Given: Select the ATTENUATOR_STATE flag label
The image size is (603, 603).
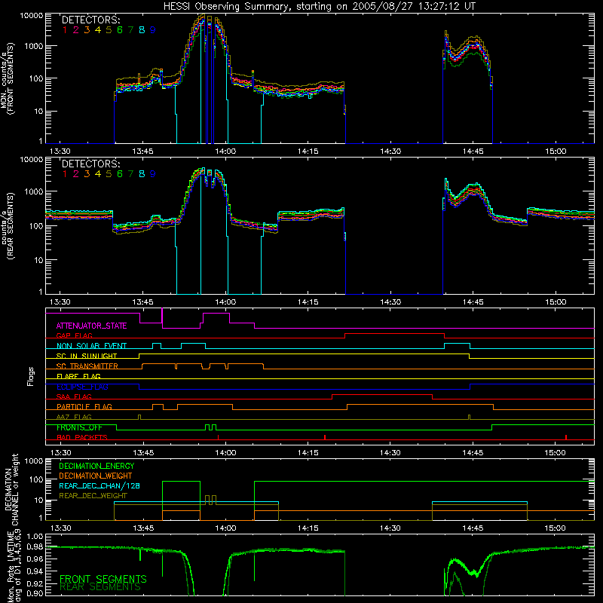Looking at the screenshot, I should pyautogui.click(x=91, y=326).
